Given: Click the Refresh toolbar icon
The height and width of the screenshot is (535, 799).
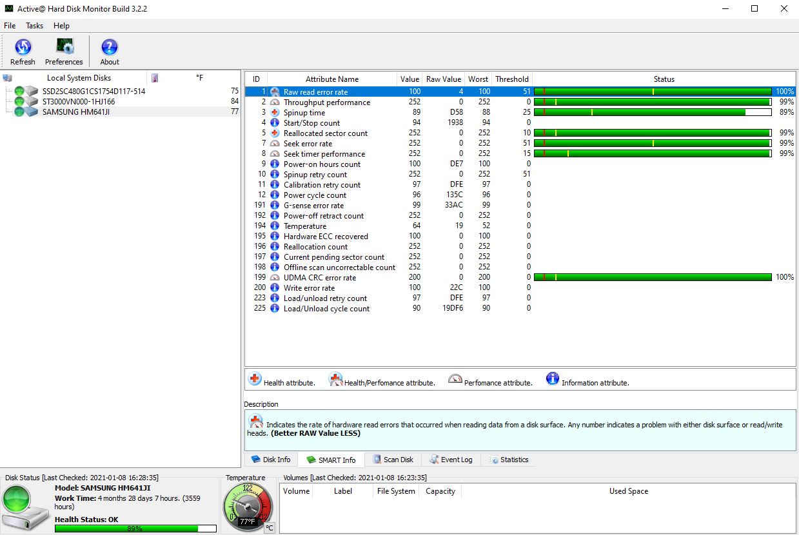Looking at the screenshot, I should pyautogui.click(x=23, y=51).
